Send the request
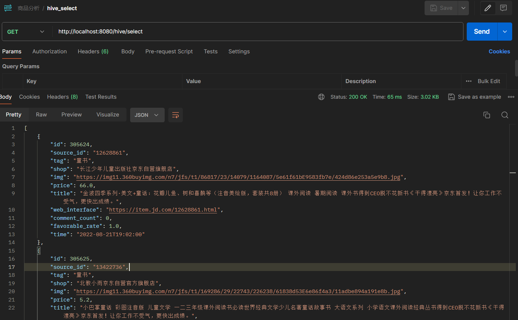Viewport: 518px width, 320px height. click(482, 32)
